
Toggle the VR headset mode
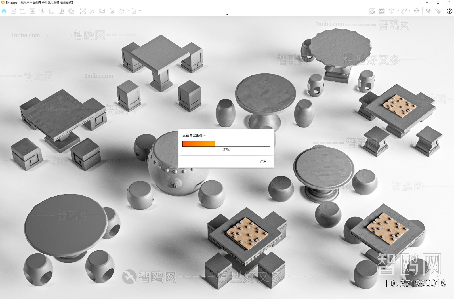click(x=417, y=11)
